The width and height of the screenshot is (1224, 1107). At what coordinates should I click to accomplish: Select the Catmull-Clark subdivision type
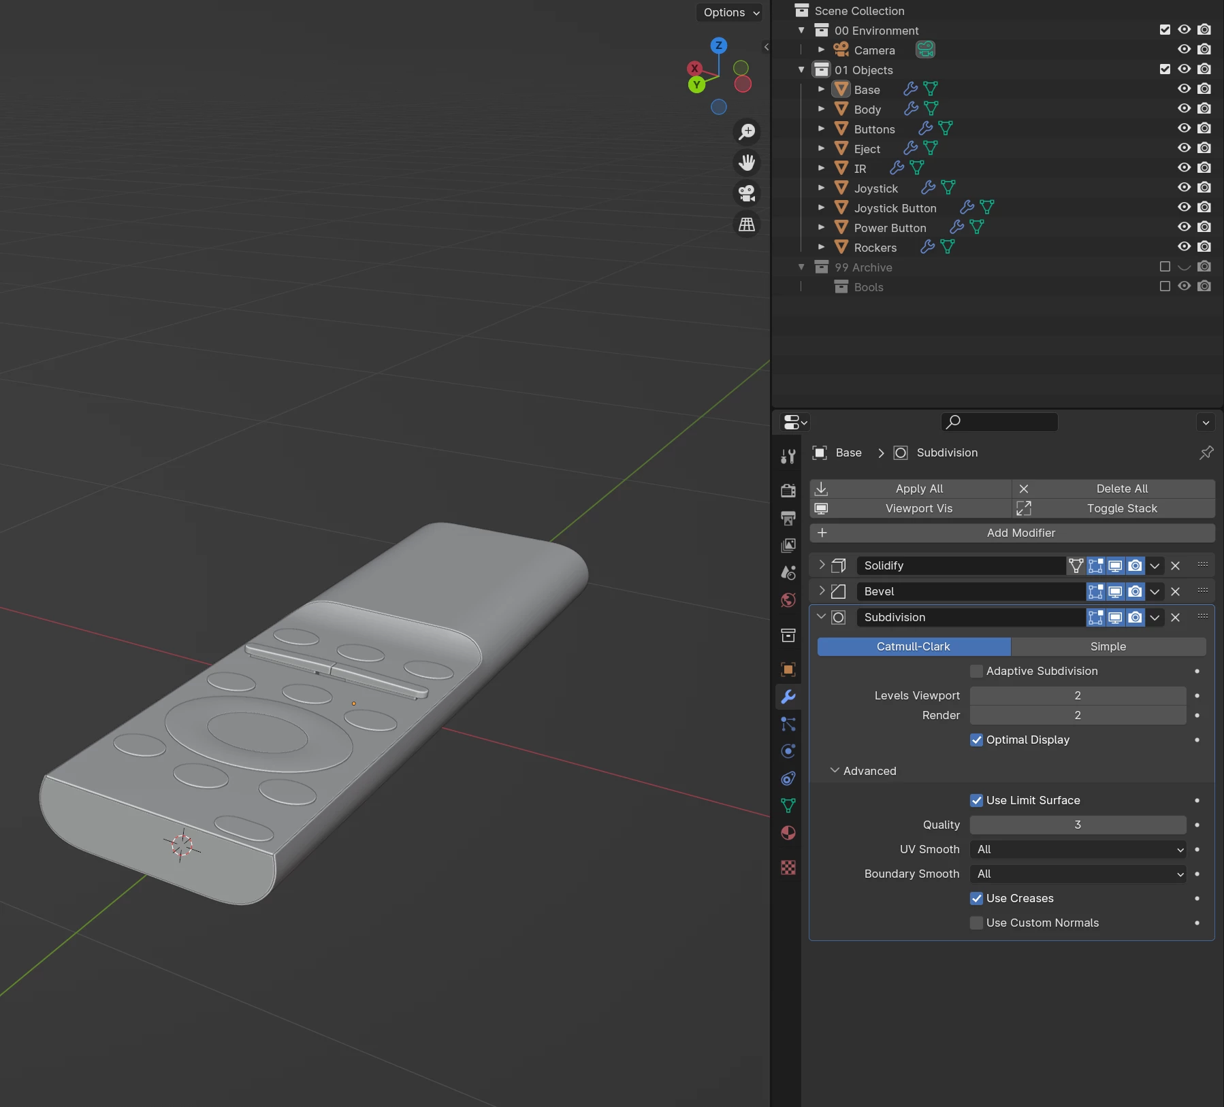coord(914,646)
